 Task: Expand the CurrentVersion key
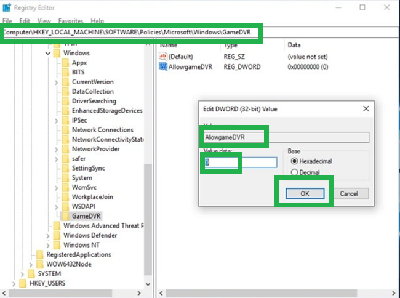pos(57,82)
